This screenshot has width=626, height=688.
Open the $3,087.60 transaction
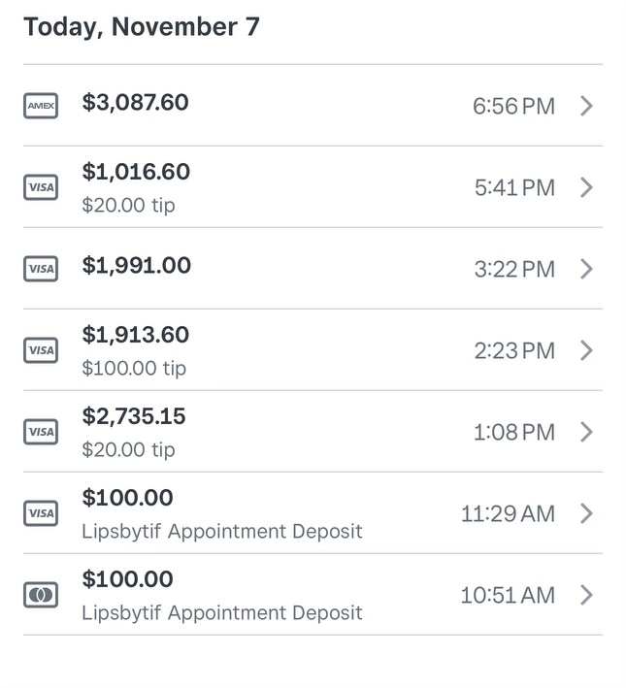[135, 102]
